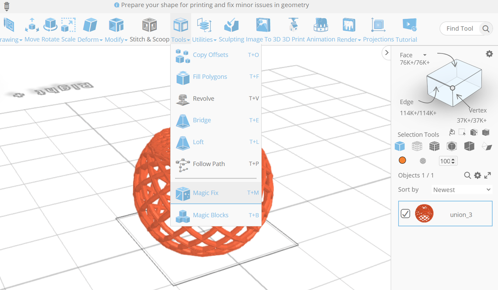This screenshot has height=290, width=498.
Task: Open the Render tool
Action: click(348, 29)
